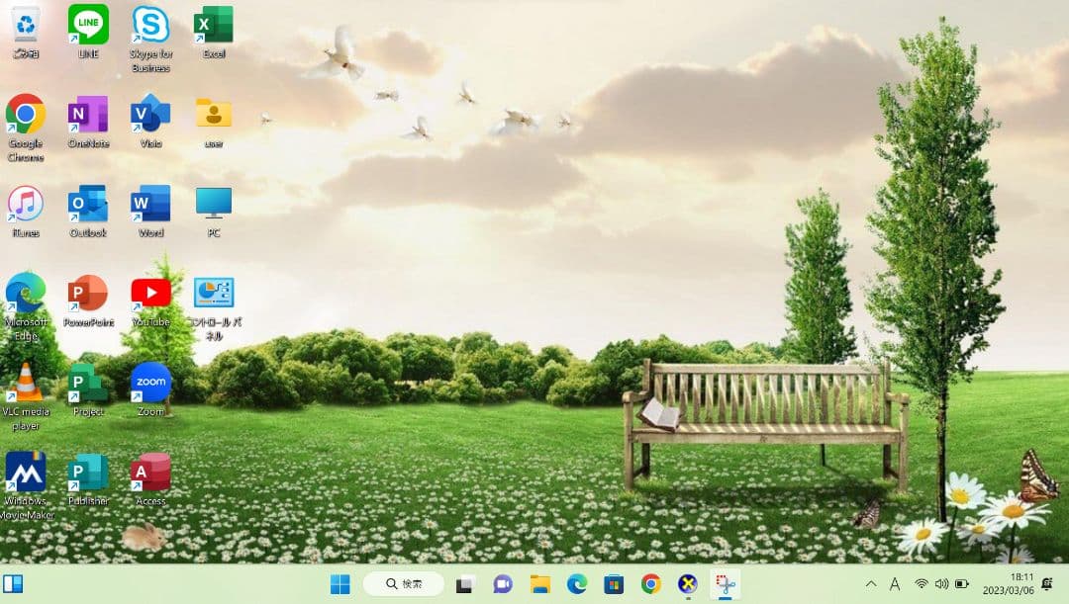
Task: Open iTunes
Action: click(25, 201)
